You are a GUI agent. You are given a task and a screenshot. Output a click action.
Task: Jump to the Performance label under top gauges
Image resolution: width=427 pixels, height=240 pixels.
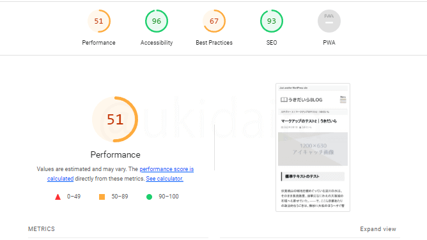pos(98,43)
